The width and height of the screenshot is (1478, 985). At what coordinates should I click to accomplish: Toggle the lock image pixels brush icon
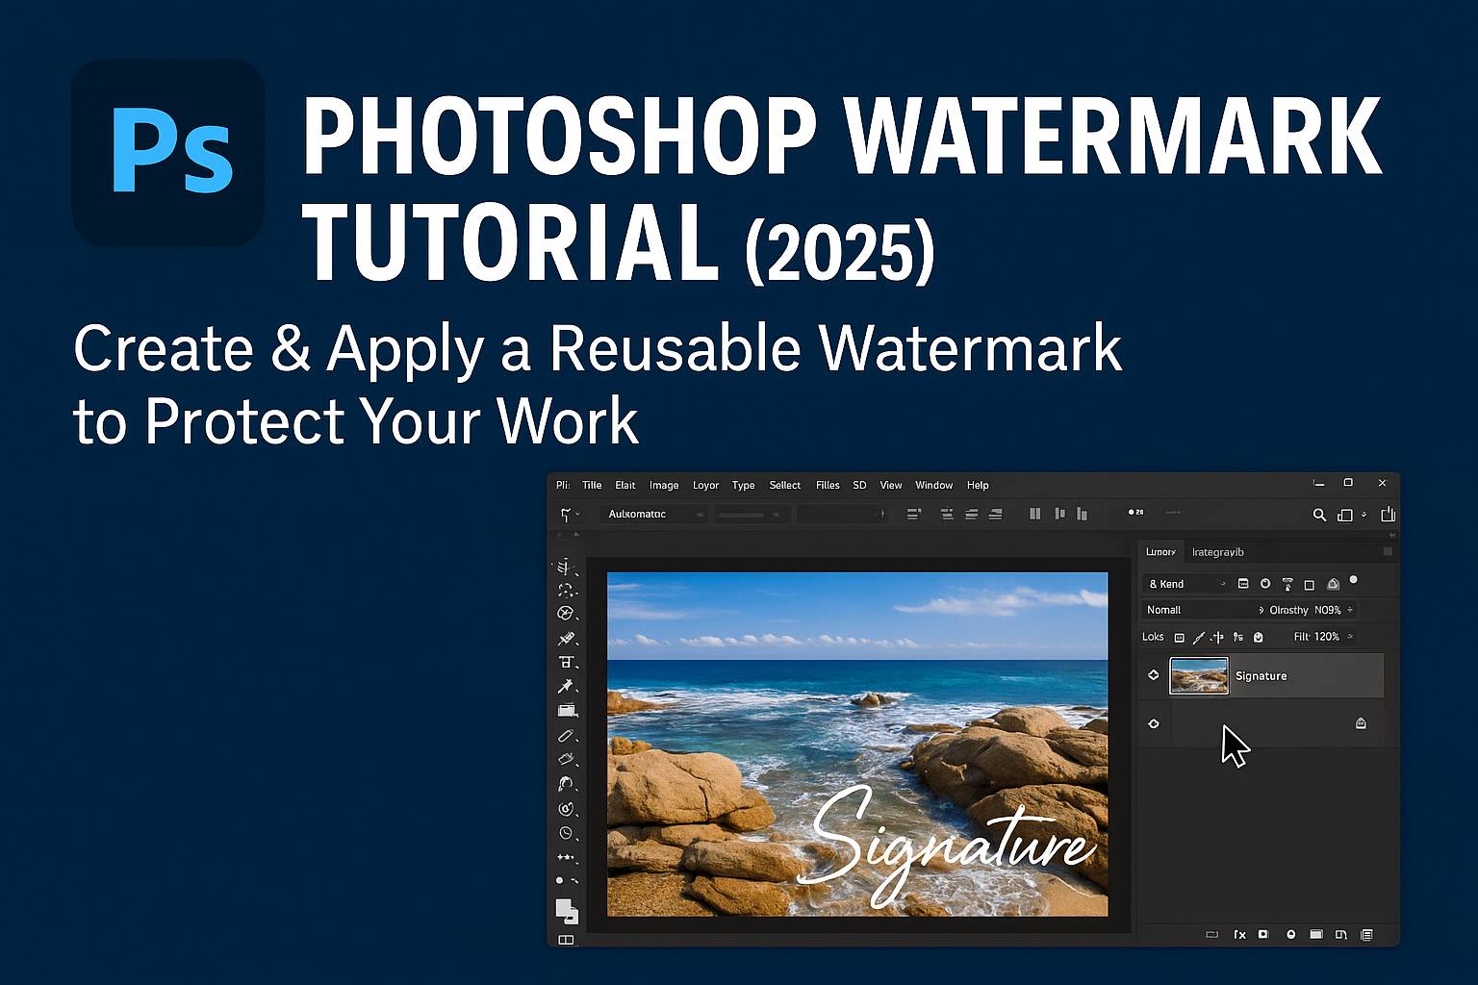click(1198, 638)
